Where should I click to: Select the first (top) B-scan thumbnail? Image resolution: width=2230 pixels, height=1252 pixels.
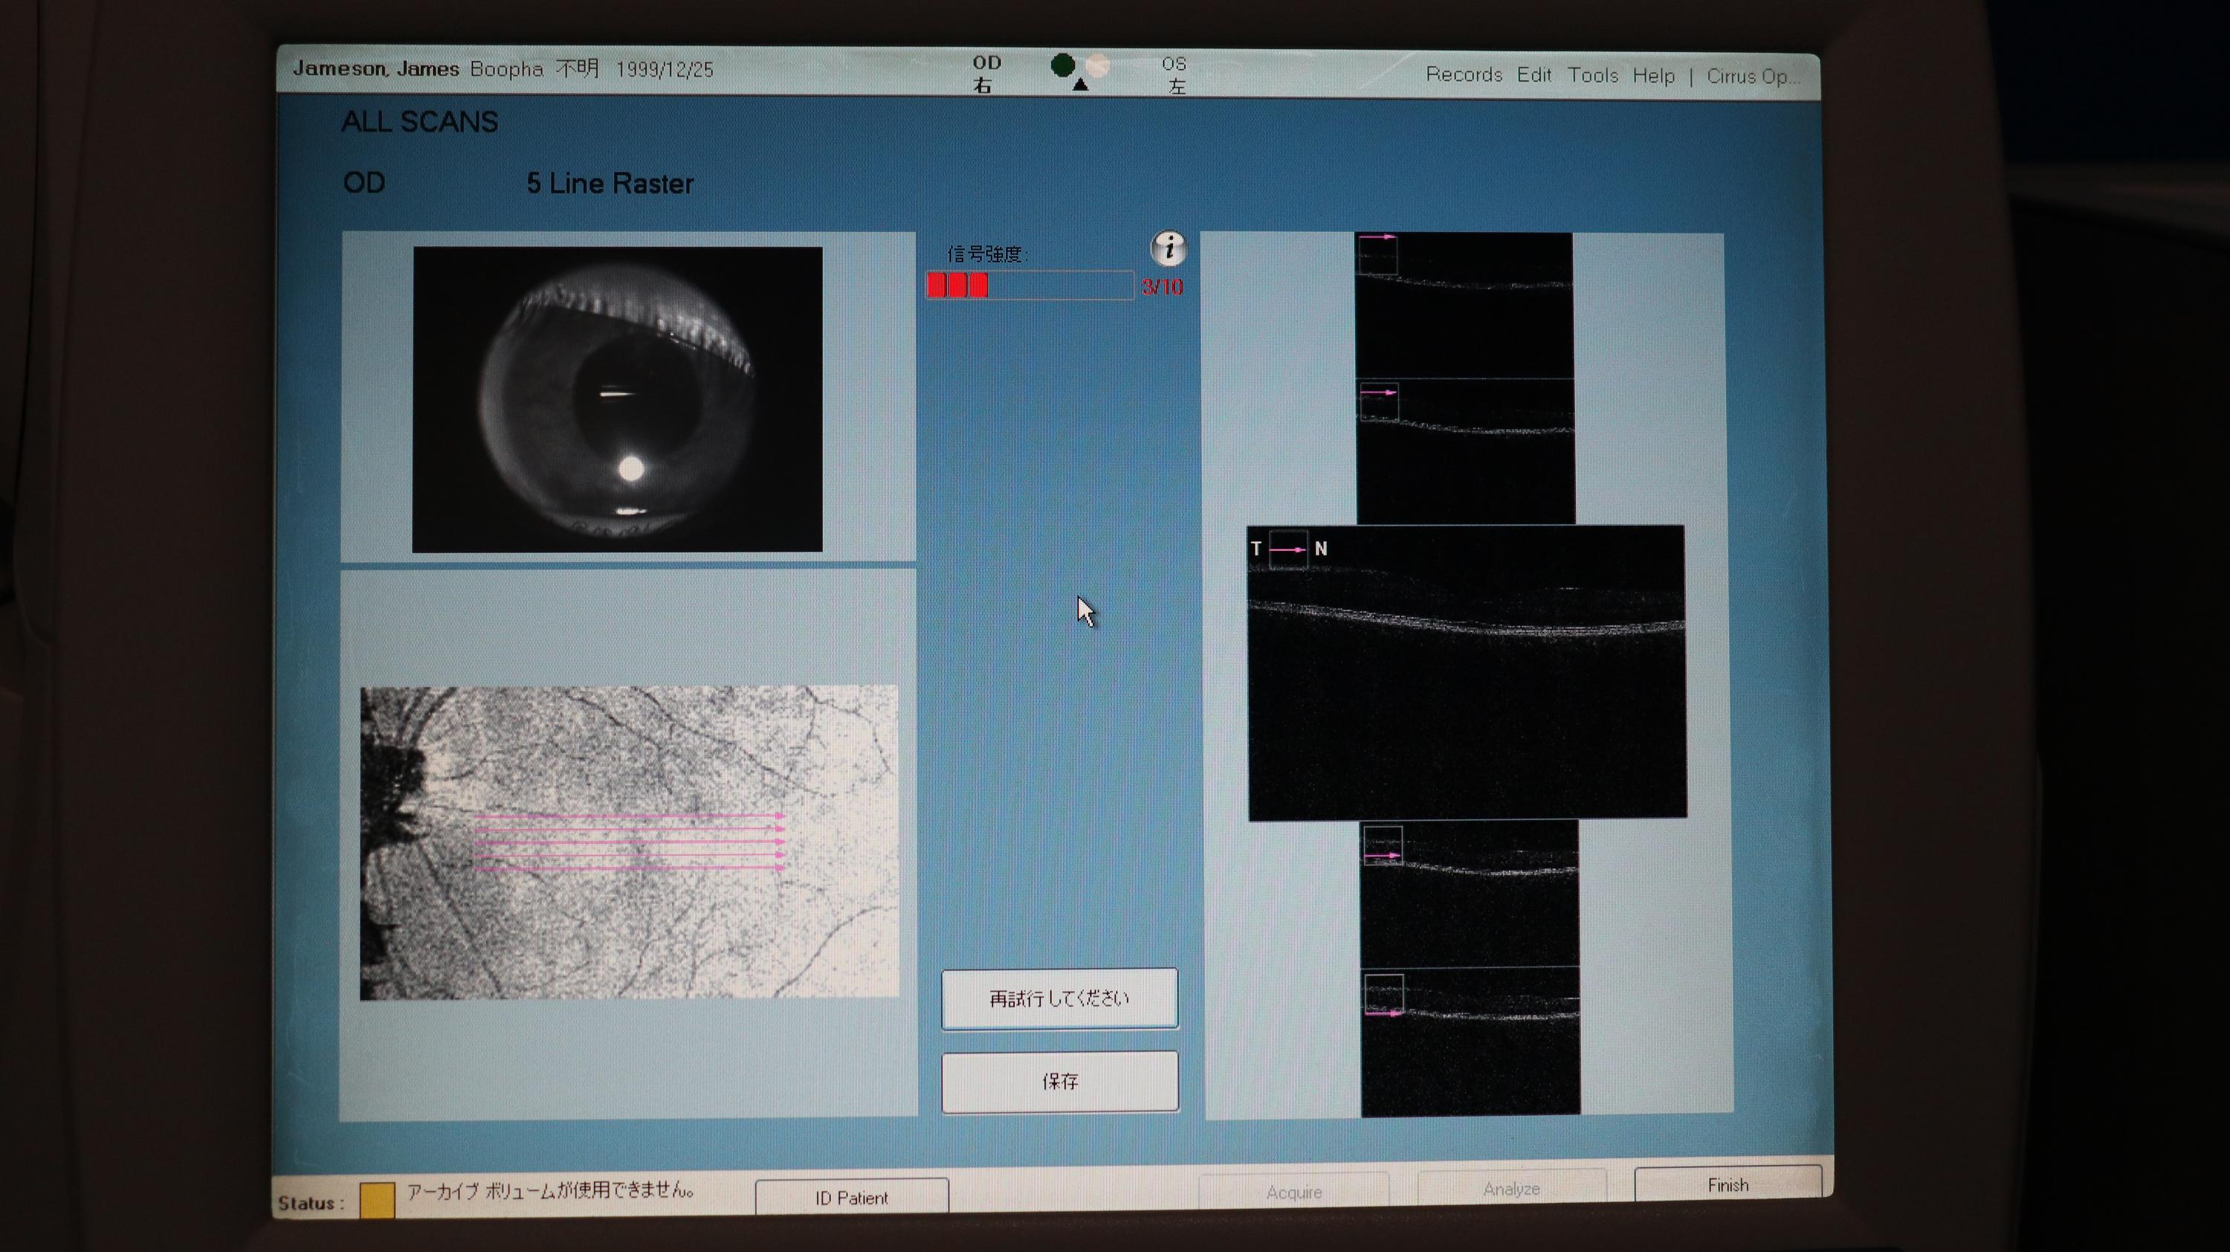1464,305
